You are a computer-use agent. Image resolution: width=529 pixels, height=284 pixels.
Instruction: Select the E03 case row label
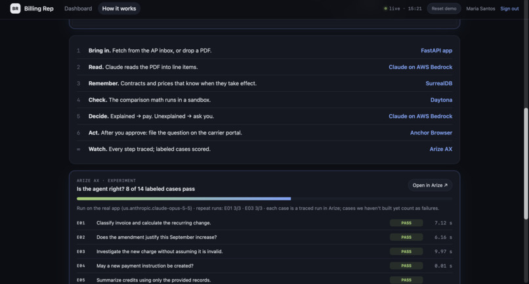pyautogui.click(x=81, y=252)
